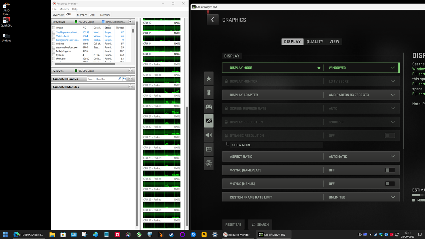This screenshot has height=239, width=425.
Task: Open the Mouse settings sidebar category
Action: 209,93
